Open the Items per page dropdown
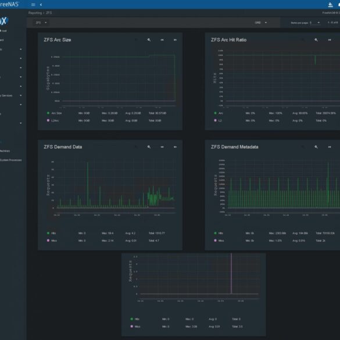Viewport: 340px width, 340px height. coord(315,23)
